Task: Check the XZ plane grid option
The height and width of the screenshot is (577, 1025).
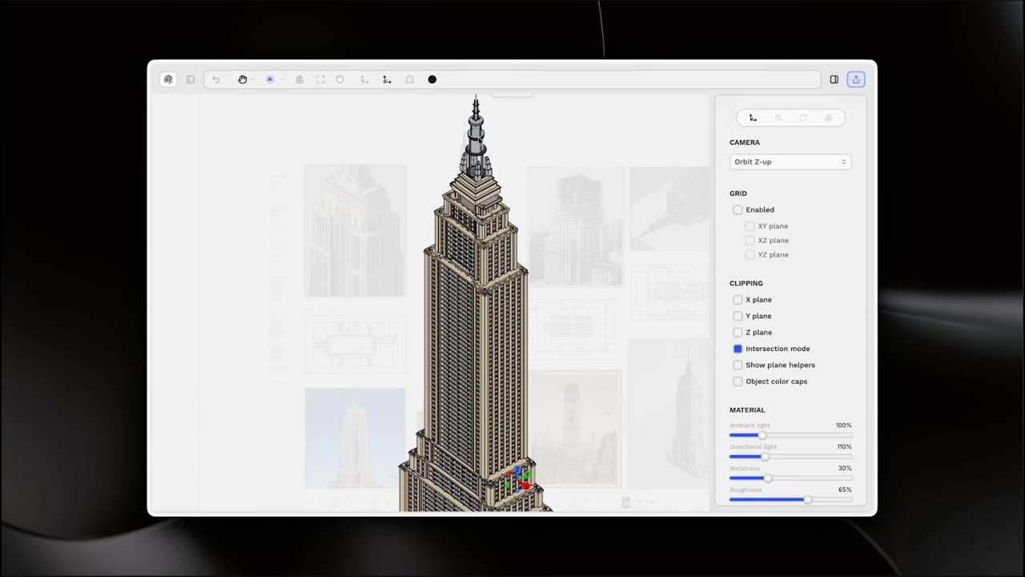Action: coord(750,240)
